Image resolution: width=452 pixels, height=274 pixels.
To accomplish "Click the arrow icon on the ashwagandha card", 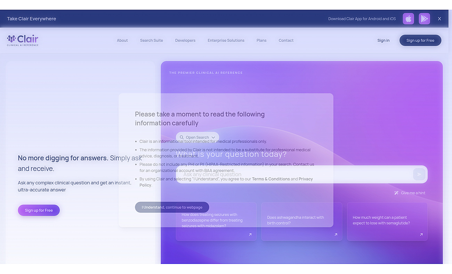I will coord(336,235).
